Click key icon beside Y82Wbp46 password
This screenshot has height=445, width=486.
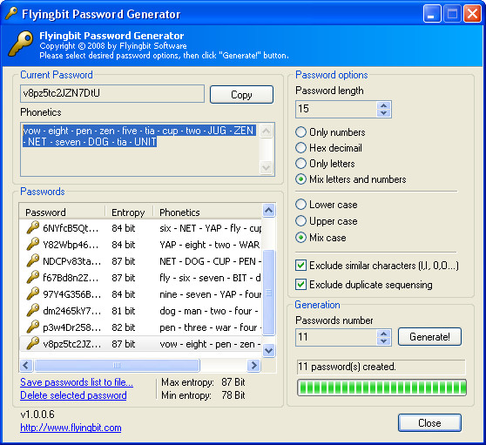tap(32, 244)
